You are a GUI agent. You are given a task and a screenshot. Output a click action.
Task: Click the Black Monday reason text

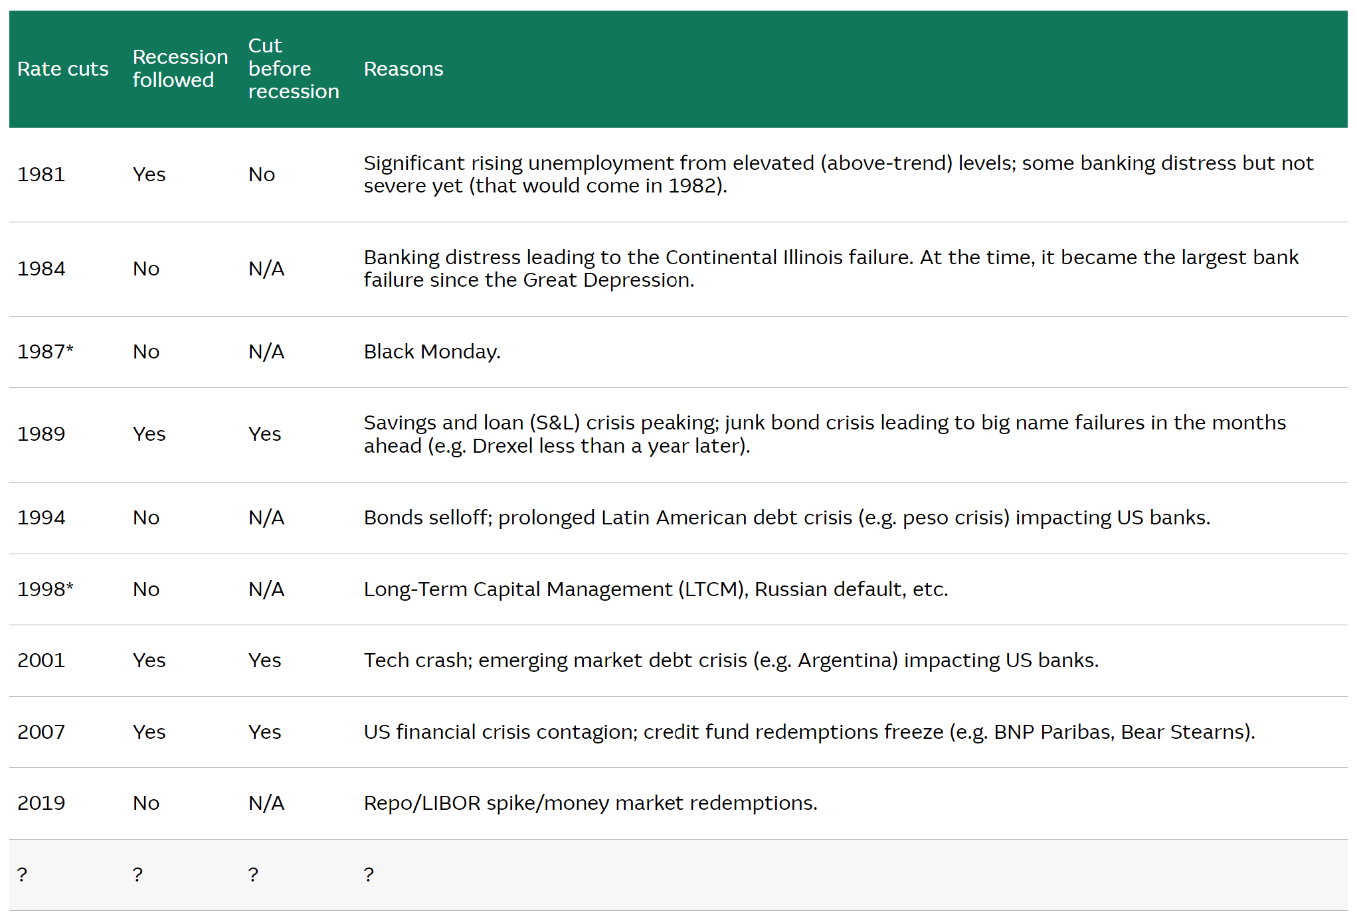(x=432, y=352)
